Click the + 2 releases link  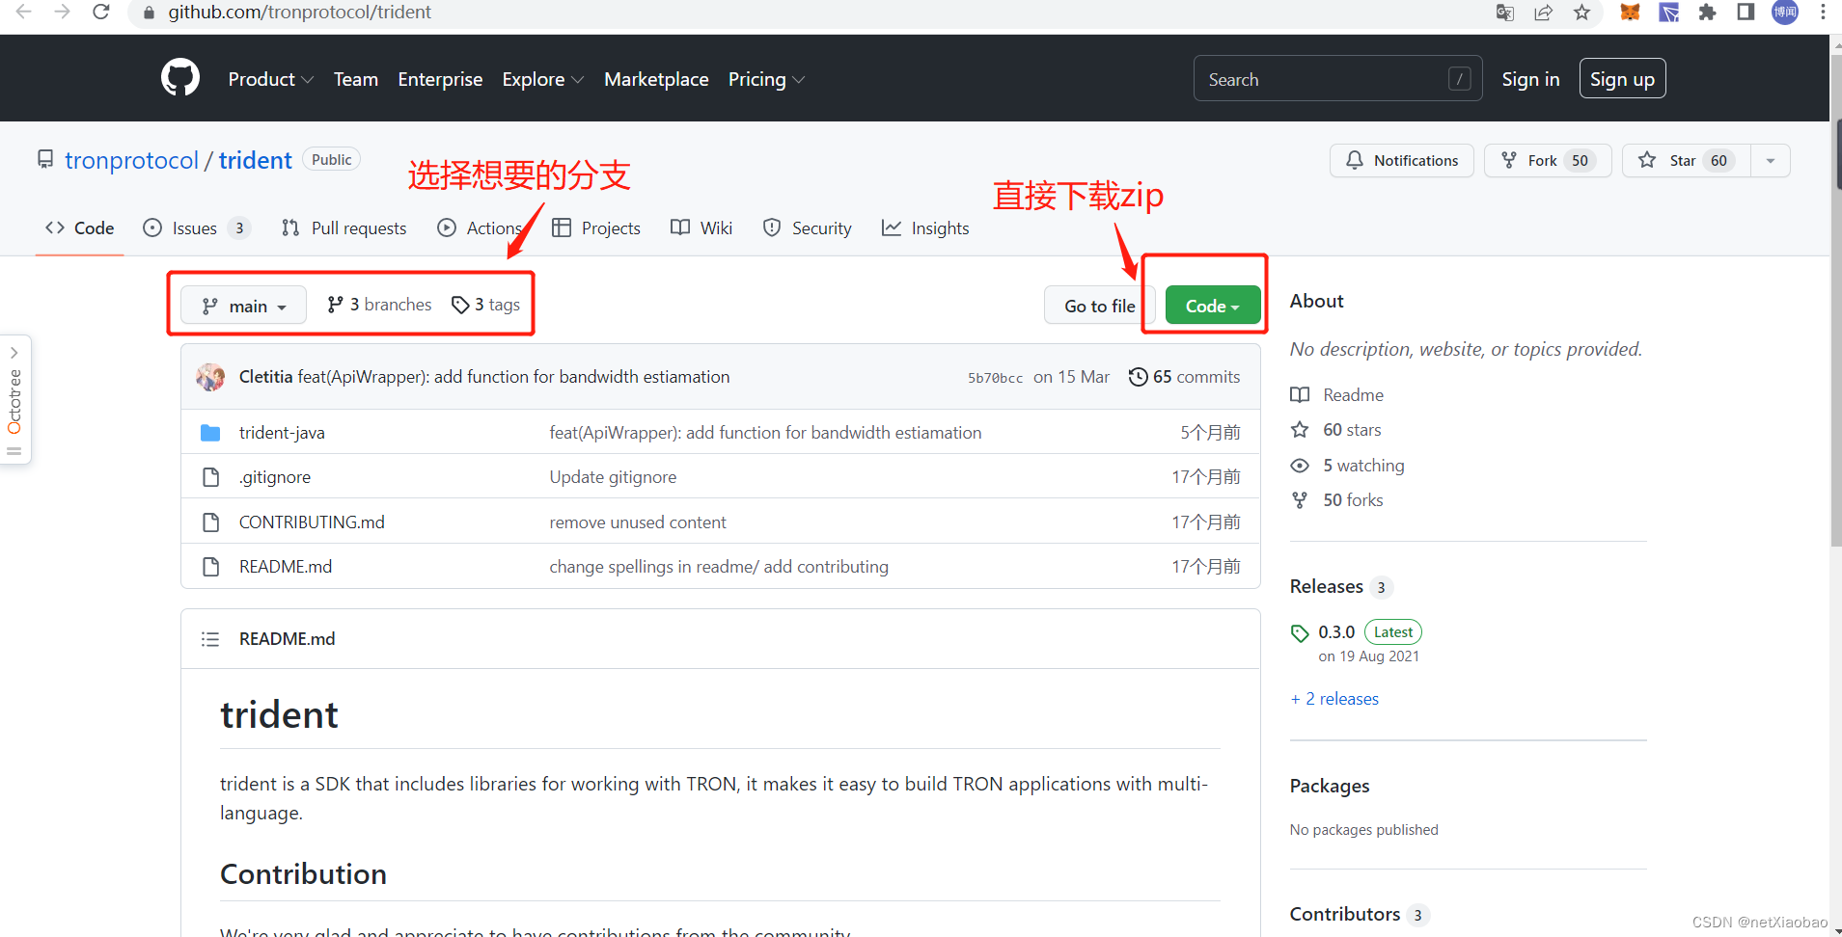pyautogui.click(x=1334, y=699)
